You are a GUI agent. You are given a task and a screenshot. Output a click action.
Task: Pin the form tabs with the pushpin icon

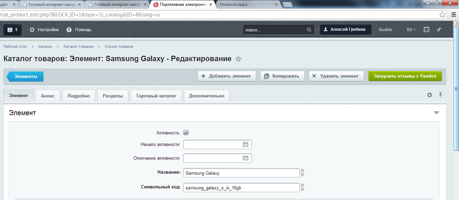(x=441, y=95)
